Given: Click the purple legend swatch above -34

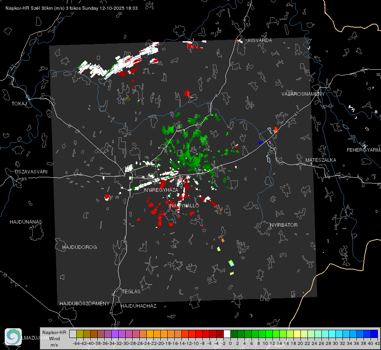Looking at the screenshot, I should pyautogui.click(x=115, y=334).
